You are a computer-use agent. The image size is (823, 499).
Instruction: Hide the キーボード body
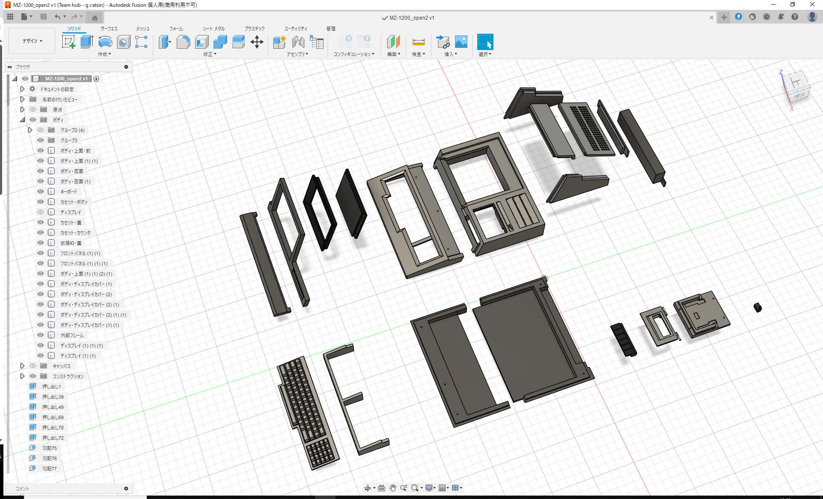point(40,191)
